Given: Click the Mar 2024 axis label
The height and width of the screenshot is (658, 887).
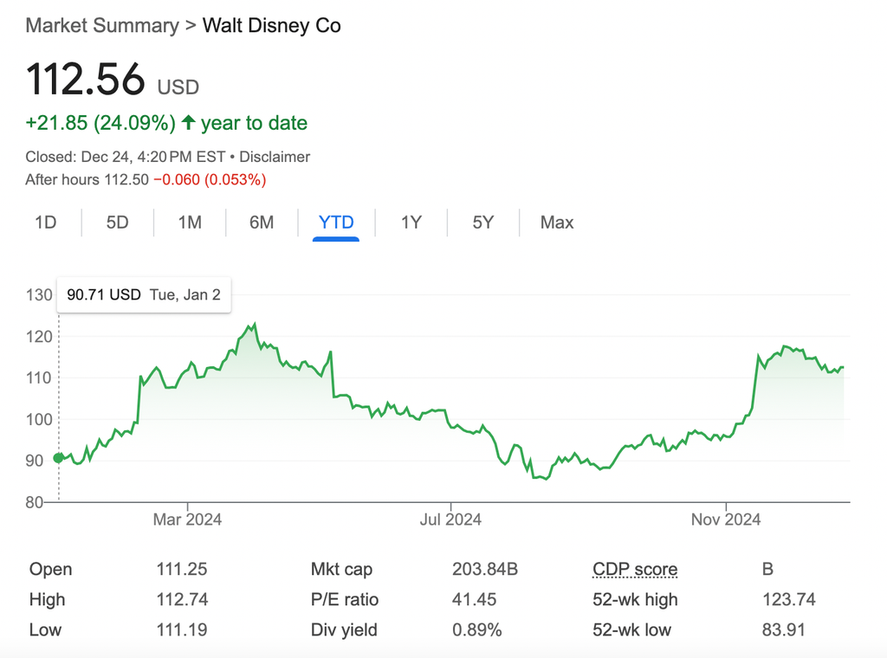Looking at the screenshot, I should coord(187,519).
